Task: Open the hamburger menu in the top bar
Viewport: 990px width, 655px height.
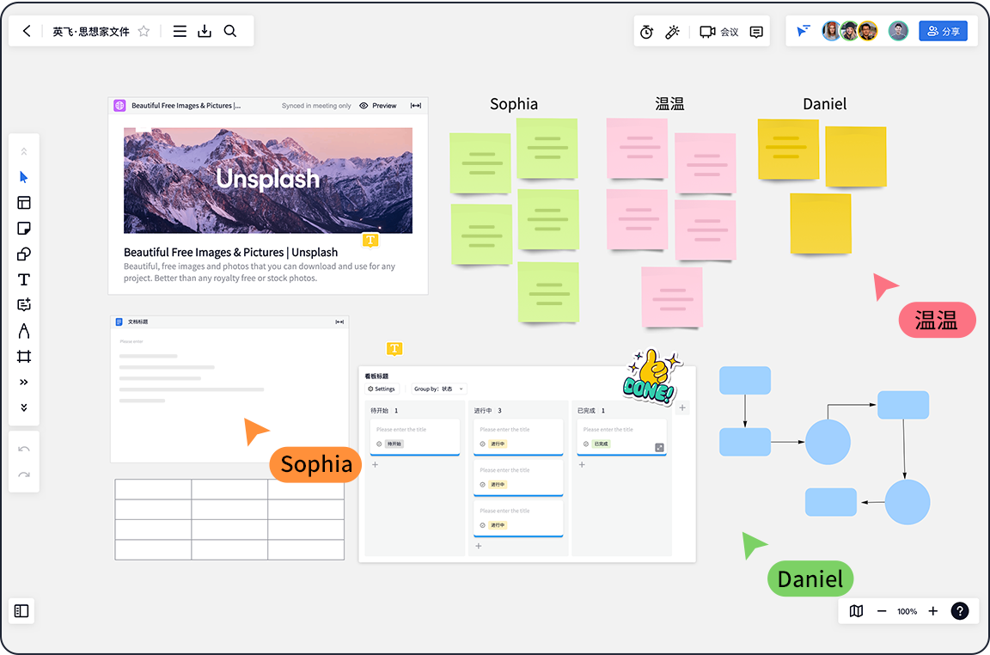Action: [x=180, y=31]
